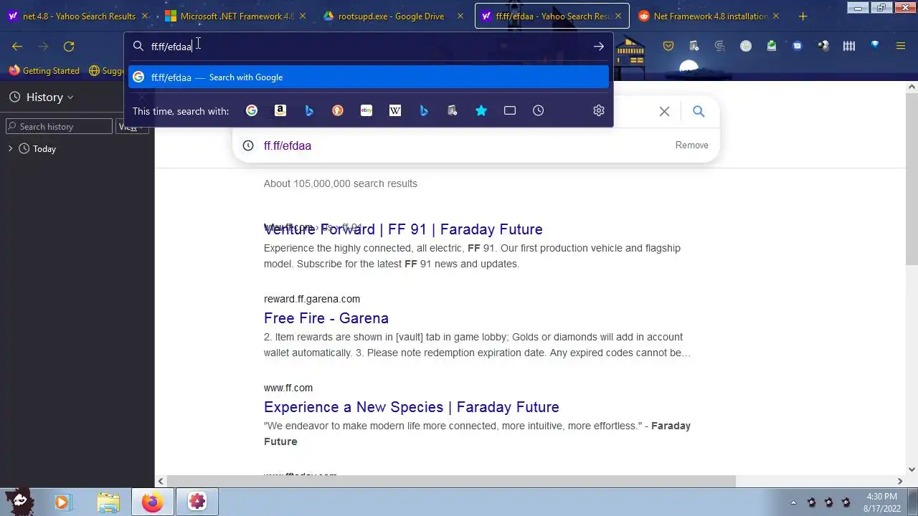Choose the Bing icon beside the Amazon icon
The height and width of the screenshot is (516, 918).
(309, 110)
